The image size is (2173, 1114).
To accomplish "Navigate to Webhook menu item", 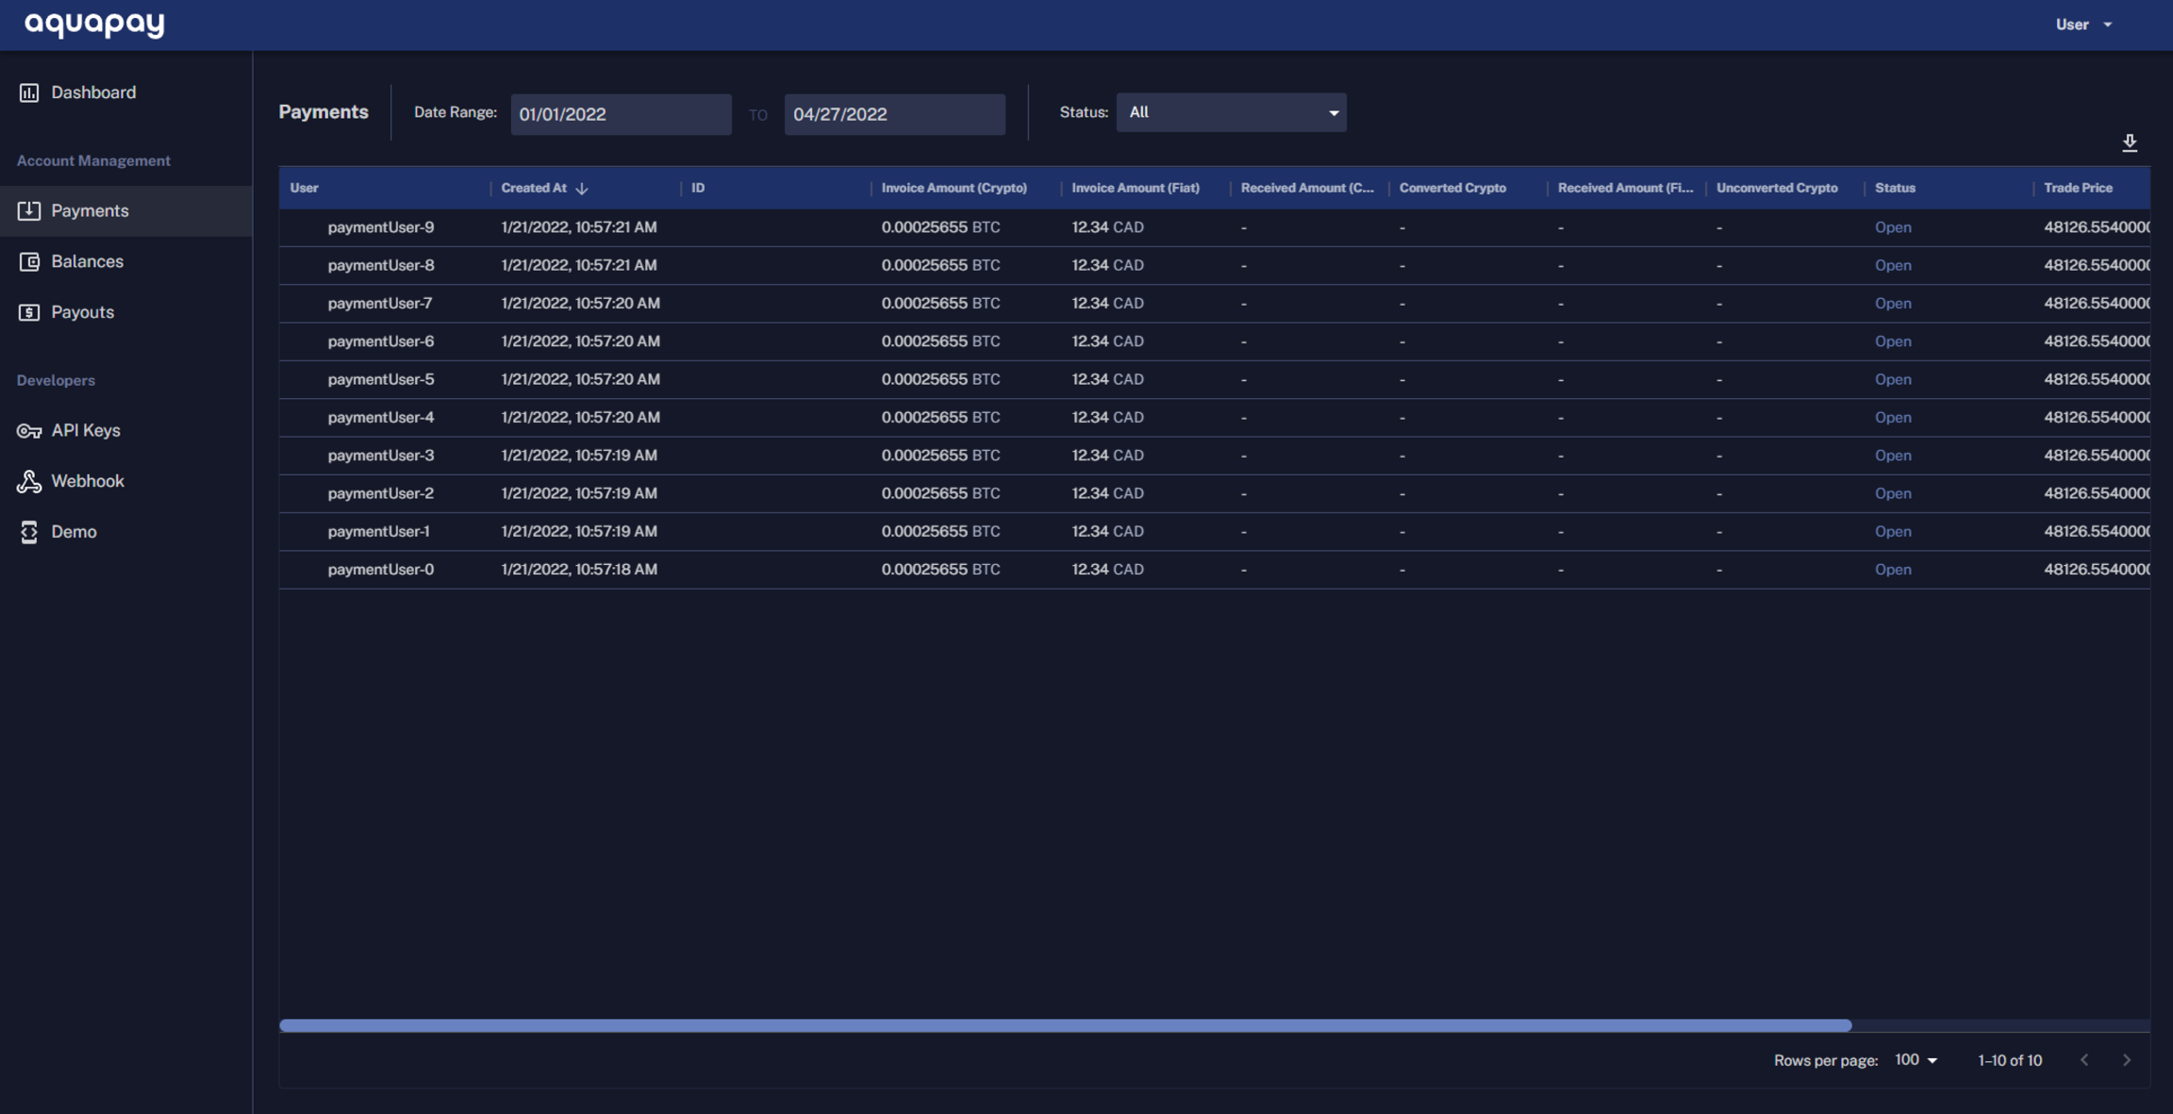I will pos(88,481).
